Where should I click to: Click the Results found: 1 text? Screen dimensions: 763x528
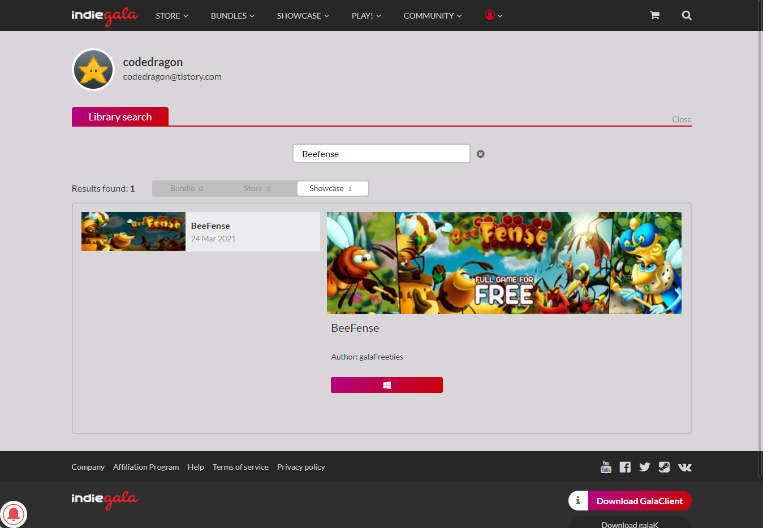coord(103,188)
